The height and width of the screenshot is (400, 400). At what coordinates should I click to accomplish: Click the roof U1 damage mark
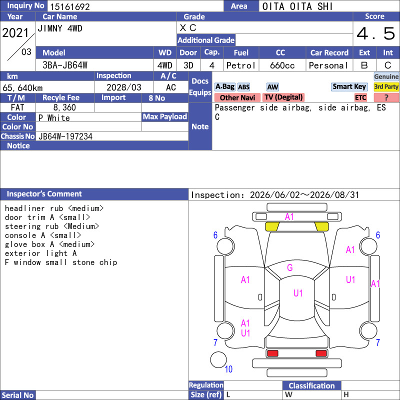[298, 293]
